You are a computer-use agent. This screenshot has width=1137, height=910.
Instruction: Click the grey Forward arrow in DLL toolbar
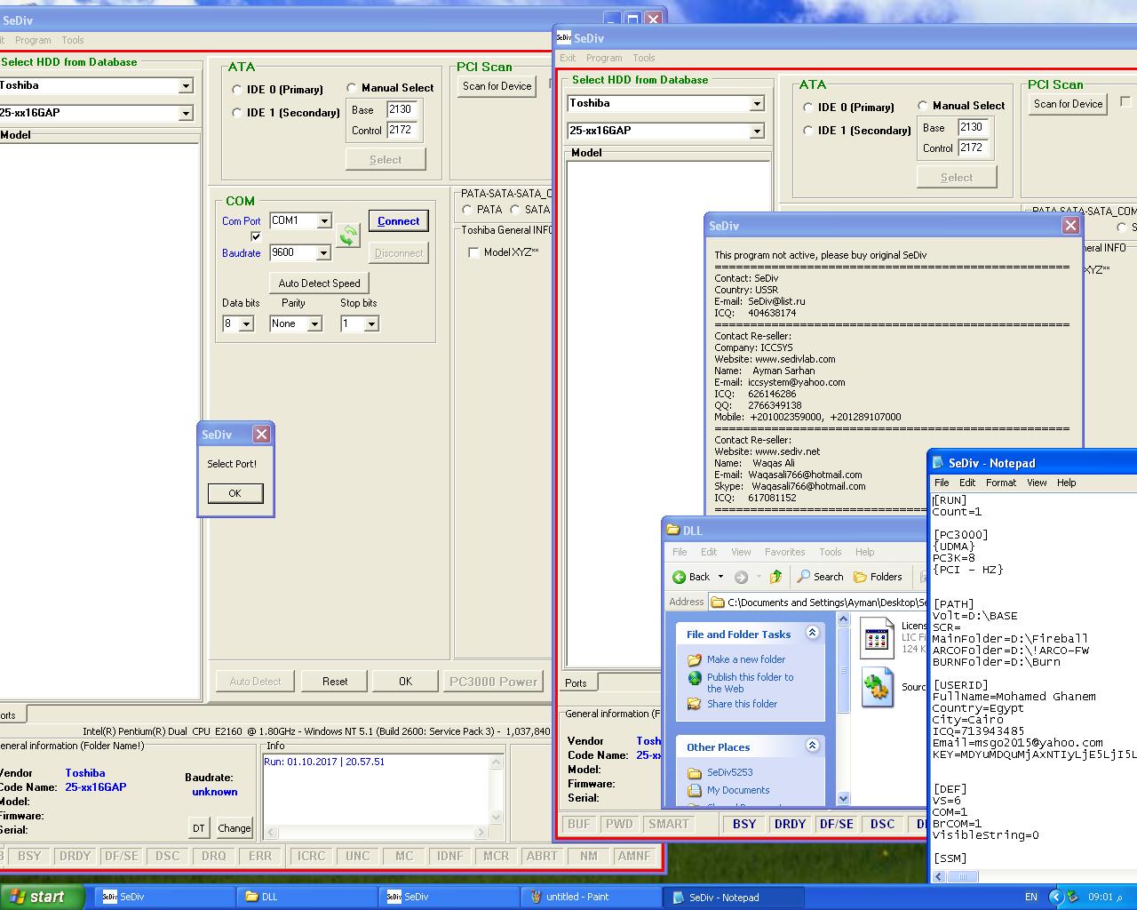[x=741, y=577]
